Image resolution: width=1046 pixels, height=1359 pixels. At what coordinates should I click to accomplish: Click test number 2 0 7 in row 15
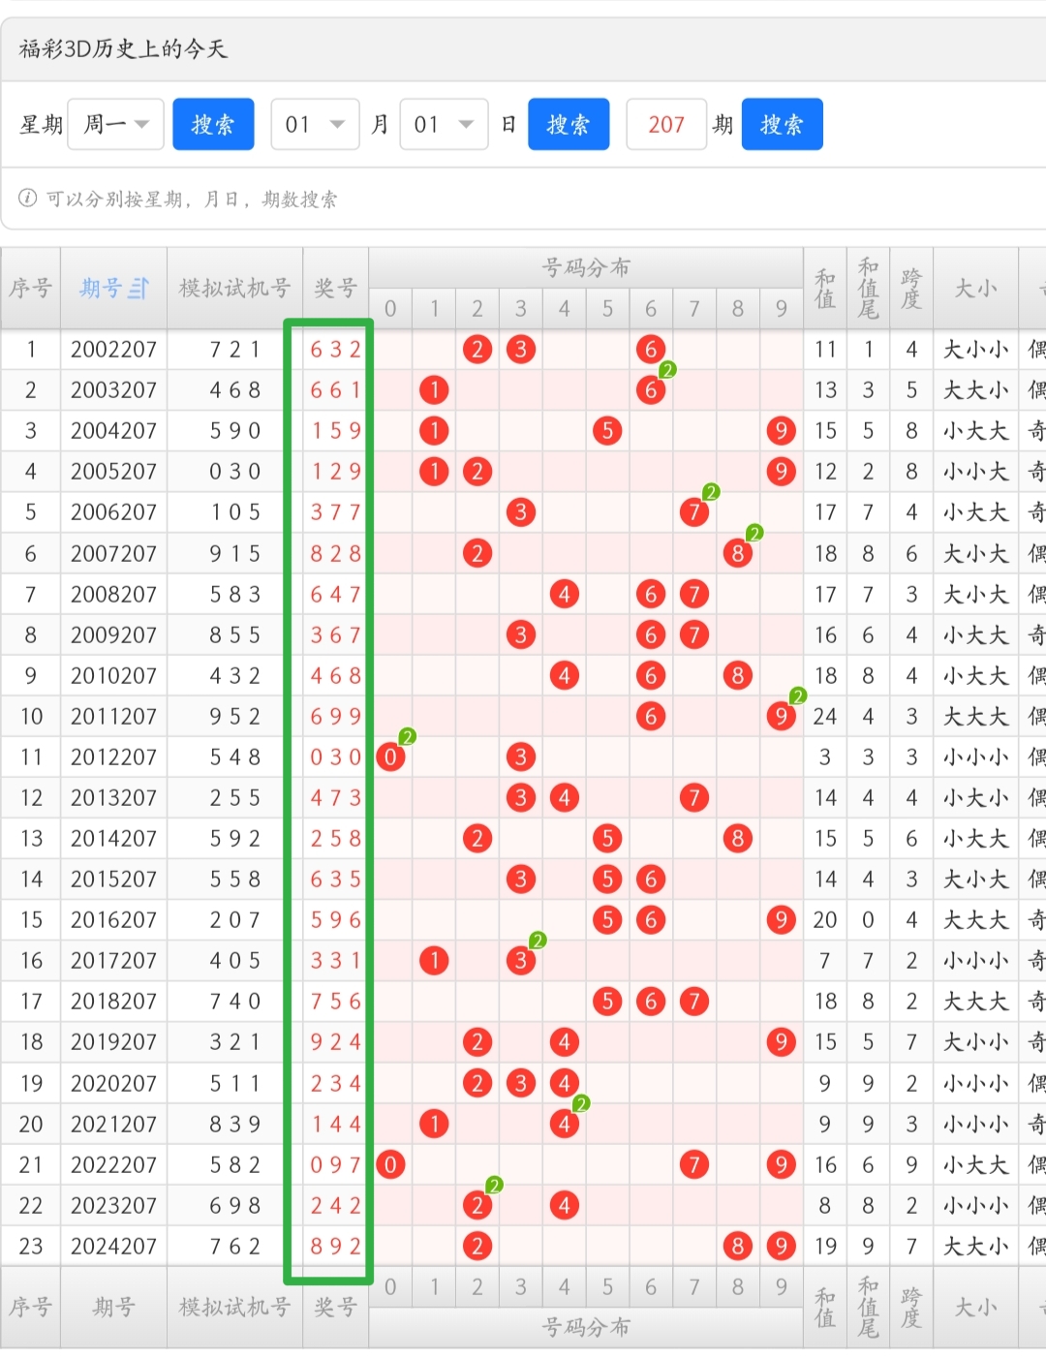[235, 920]
